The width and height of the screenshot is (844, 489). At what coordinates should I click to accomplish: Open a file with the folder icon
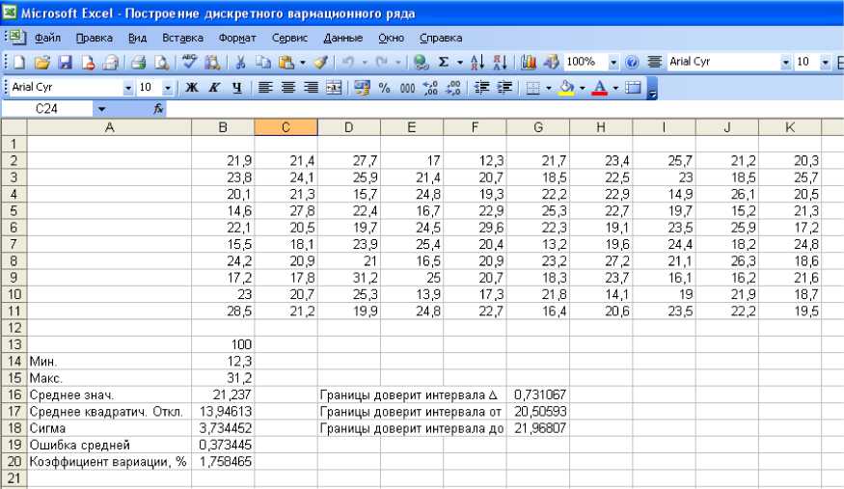(42, 63)
